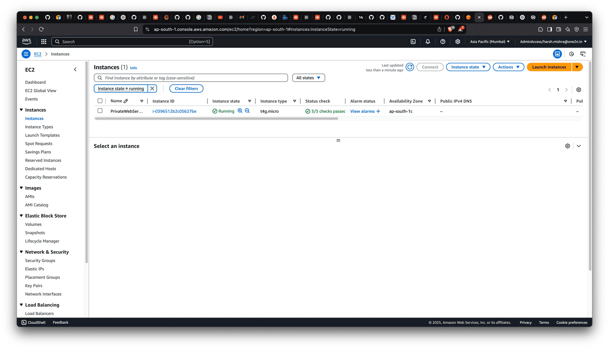This screenshot has height=349, width=609.
Task: Click the Clear filters button
Action: click(186, 88)
